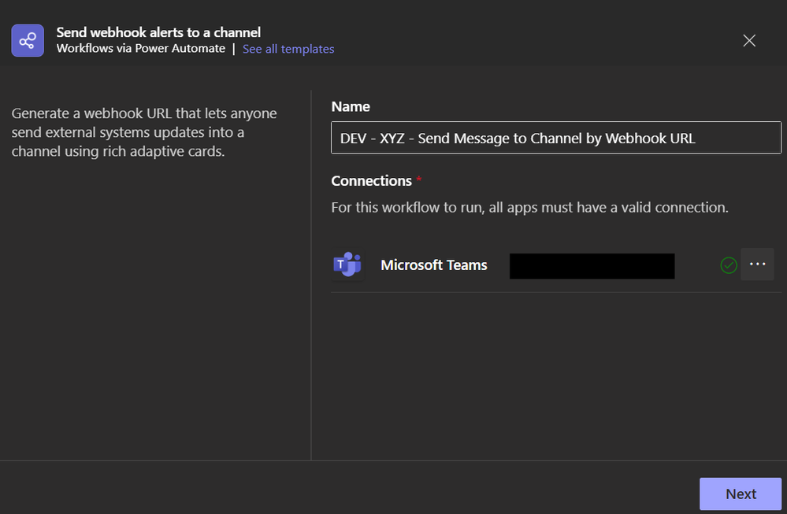Screen dimensions: 787x514
Task: Click the Microsoft Teams logo icon
Action: coord(347,264)
